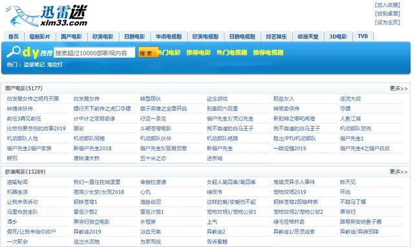The image size is (414, 247).
Task: Switch to the 国产电影 navigation tab
Action: [71, 37]
